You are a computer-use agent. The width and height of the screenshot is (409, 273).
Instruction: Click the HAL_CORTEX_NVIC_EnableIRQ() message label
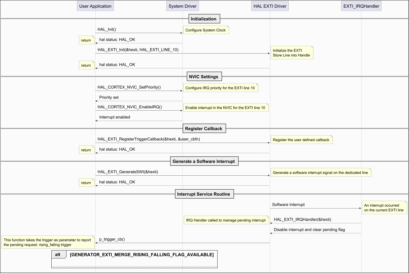[130, 107]
